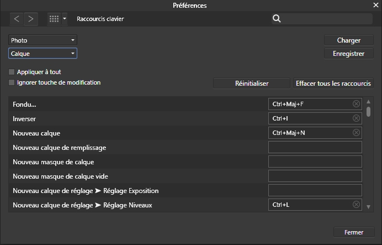The image size is (382, 245).
Task: Click the magnifying glass search icon
Action: click(x=277, y=19)
